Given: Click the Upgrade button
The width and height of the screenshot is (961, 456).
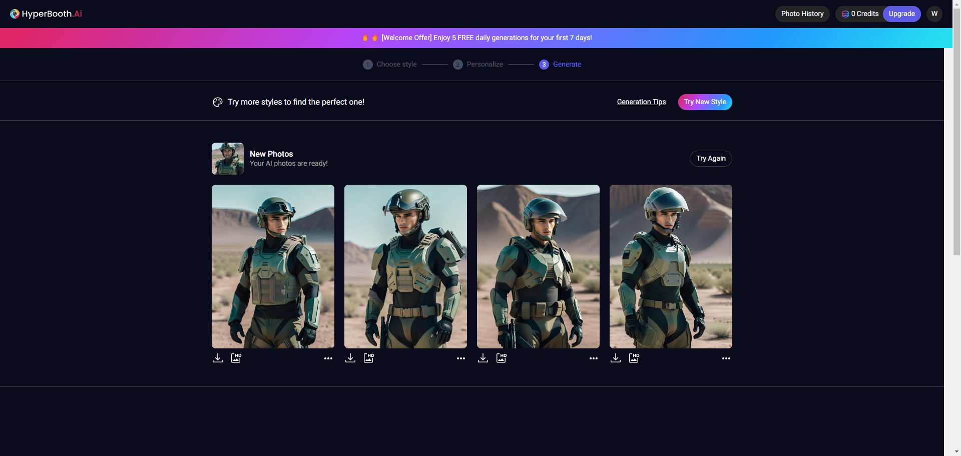Looking at the screenshot, I should pos(901,14).
